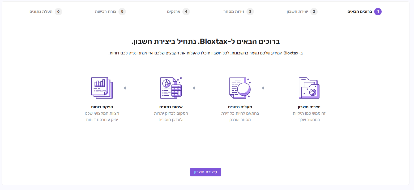Click the calculator icon above אימות נתונים
The width and height of the screenshot is (414, 190).
point(171,88)
